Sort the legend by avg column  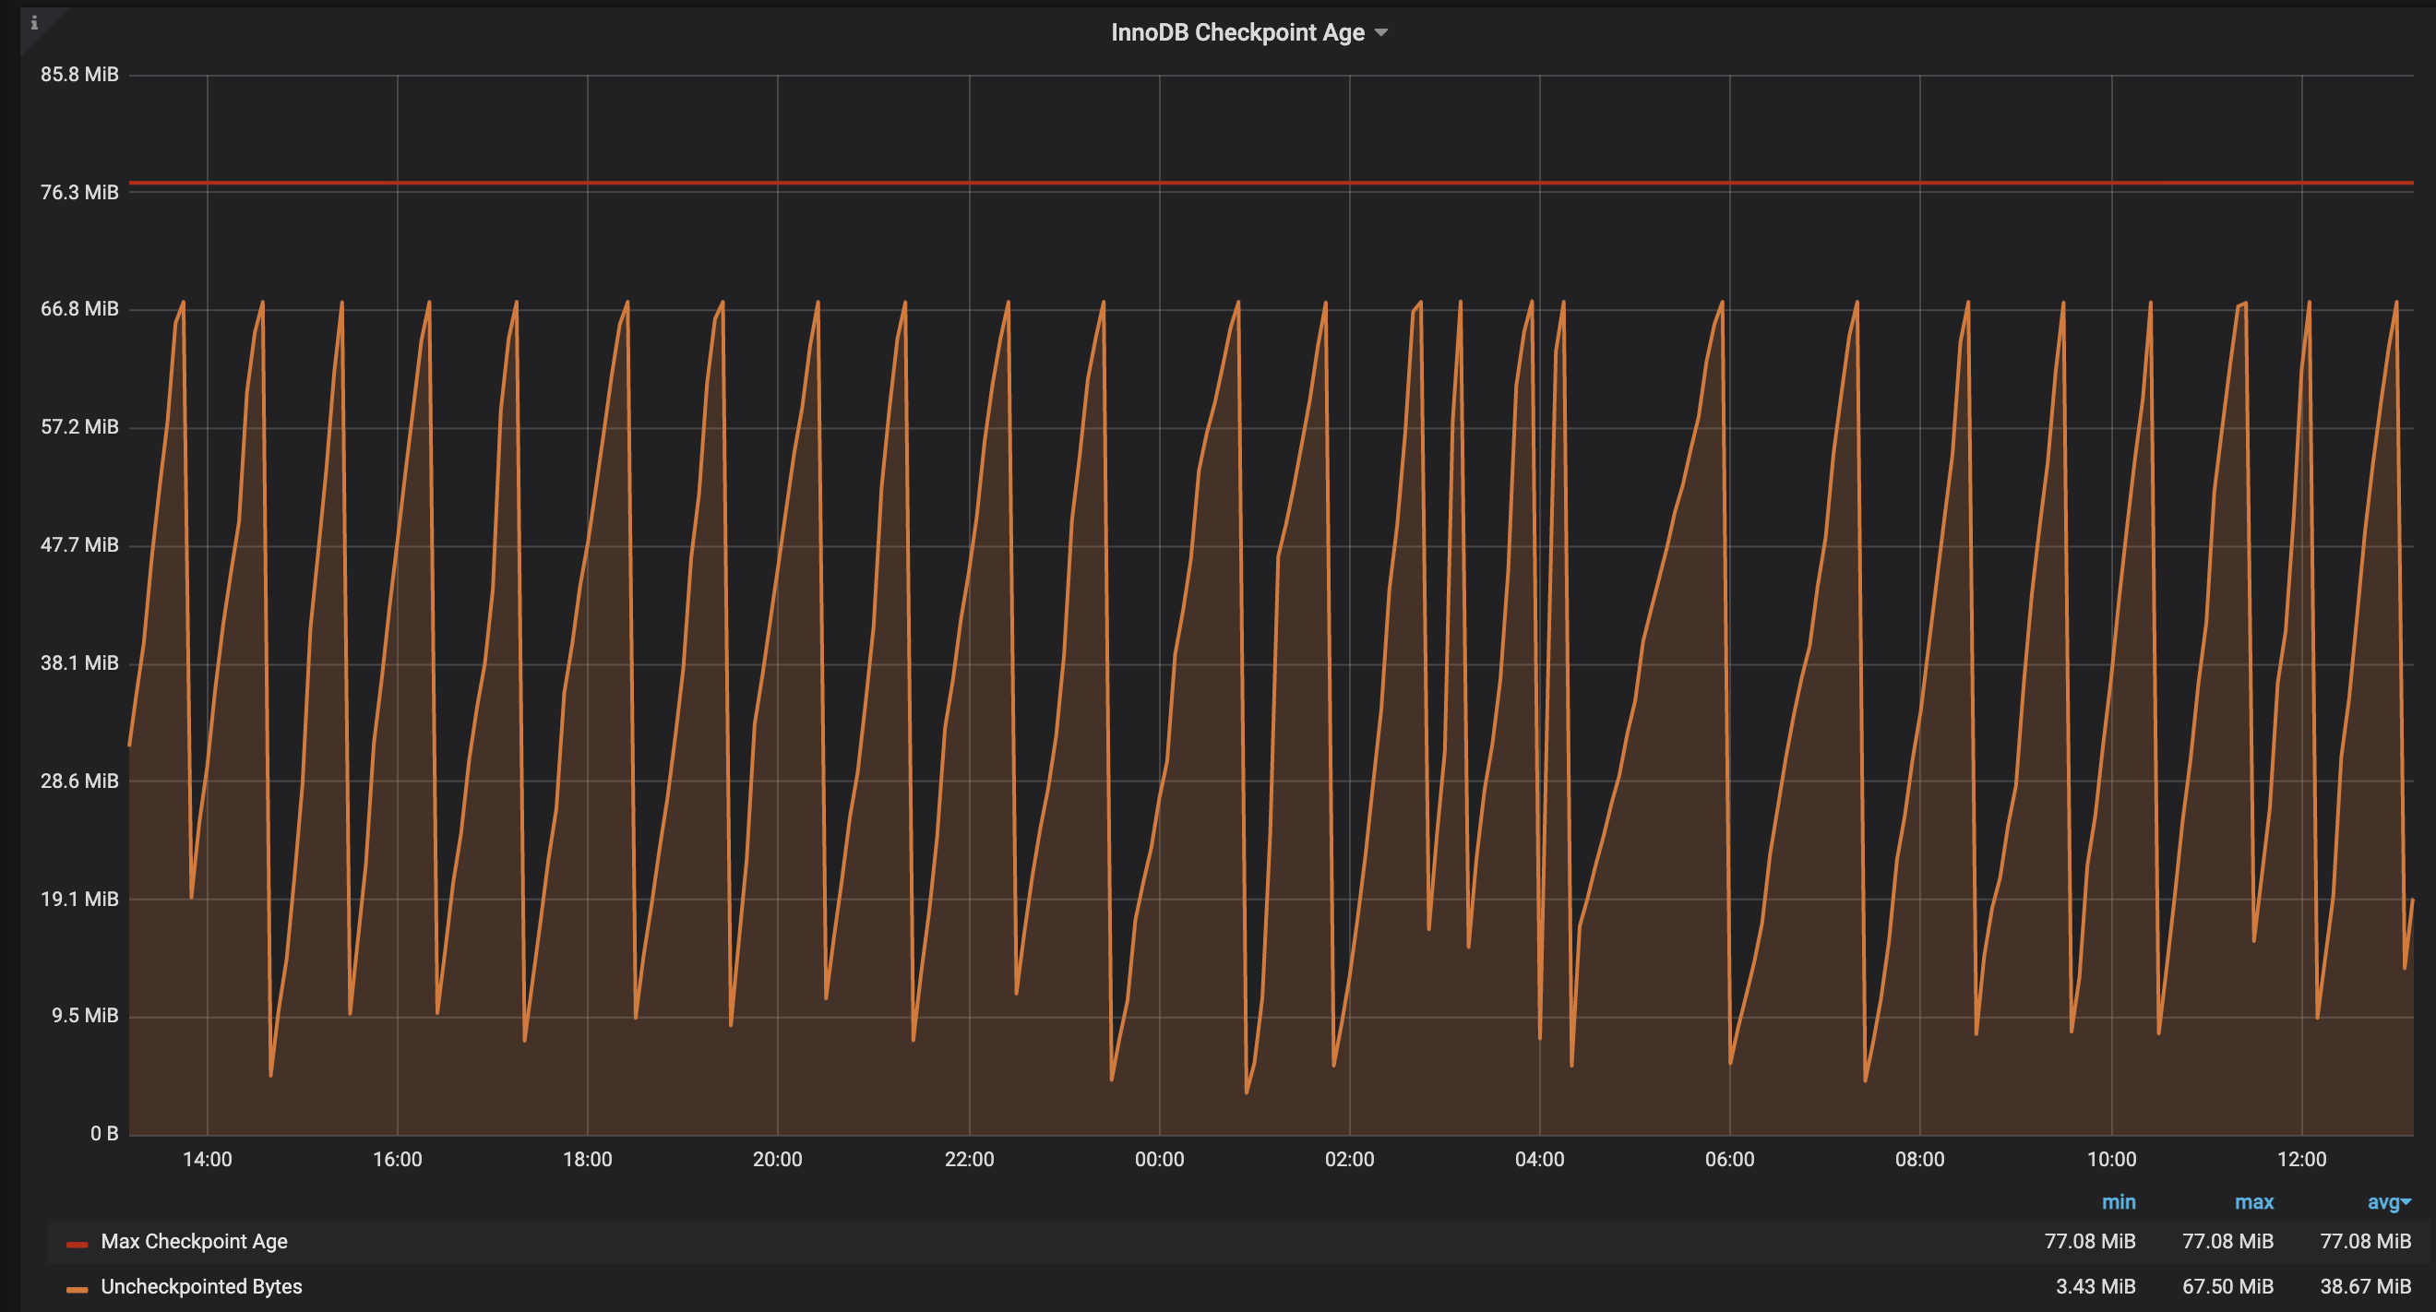2383,1202
